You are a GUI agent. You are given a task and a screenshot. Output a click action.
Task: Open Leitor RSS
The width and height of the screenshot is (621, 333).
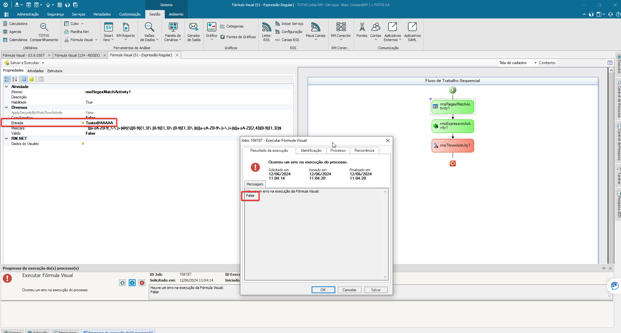(x=266, y=32)
